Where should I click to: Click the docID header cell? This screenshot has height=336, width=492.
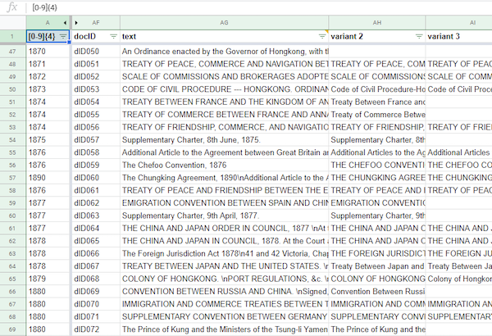(96, 36)
